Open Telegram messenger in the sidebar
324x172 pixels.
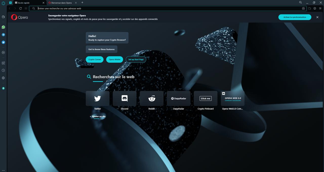tap(3, 35)
